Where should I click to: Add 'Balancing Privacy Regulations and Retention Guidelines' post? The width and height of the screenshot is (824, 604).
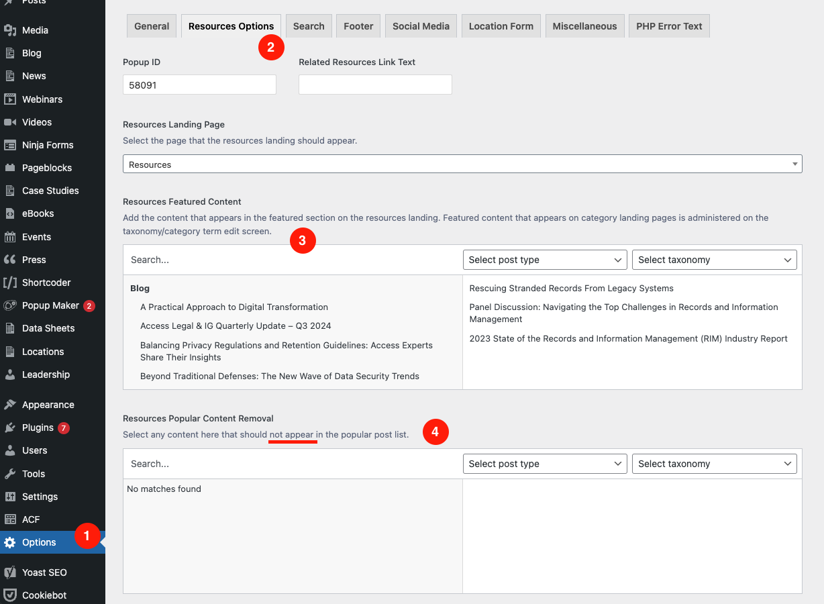(287, 351)
